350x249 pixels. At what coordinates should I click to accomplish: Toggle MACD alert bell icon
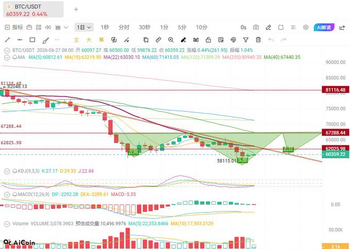pos(15,194)
